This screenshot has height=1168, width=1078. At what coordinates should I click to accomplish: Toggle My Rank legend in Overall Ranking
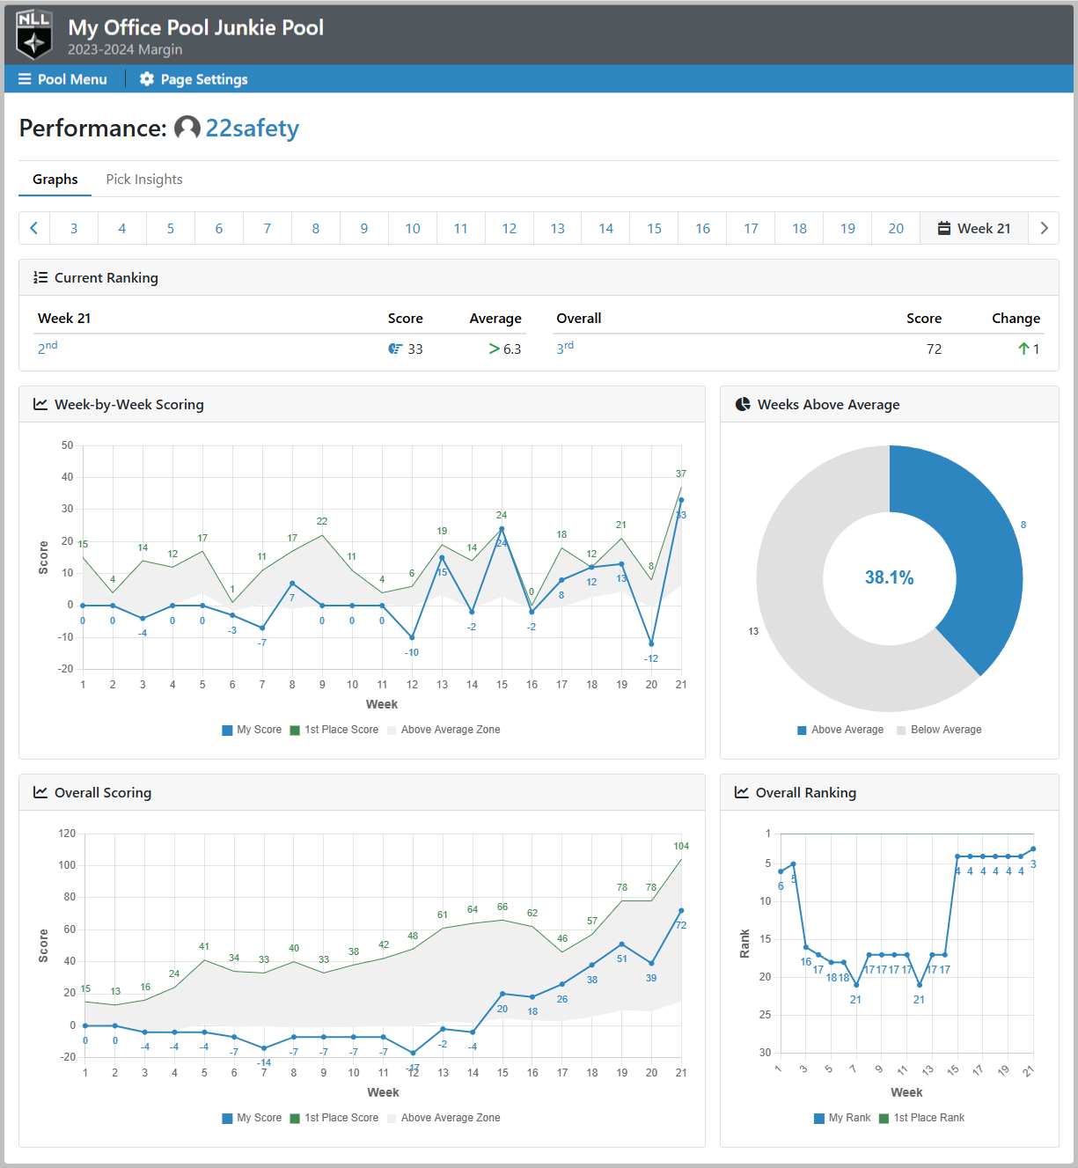point(842,1118)
